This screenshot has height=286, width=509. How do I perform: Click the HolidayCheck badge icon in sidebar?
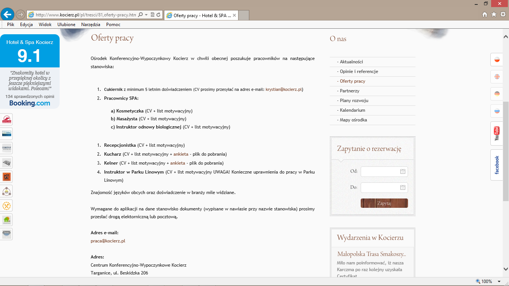click(x=6, y=134)
